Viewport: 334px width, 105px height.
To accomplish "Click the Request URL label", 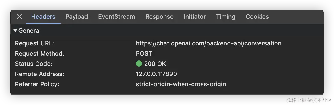I will point(34,43).
